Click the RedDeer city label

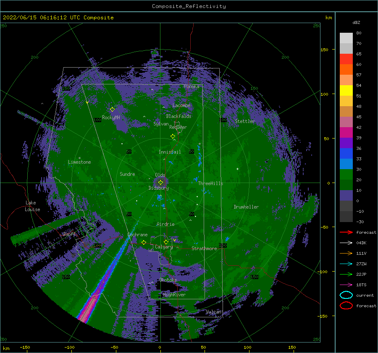[x=178, y=127]
